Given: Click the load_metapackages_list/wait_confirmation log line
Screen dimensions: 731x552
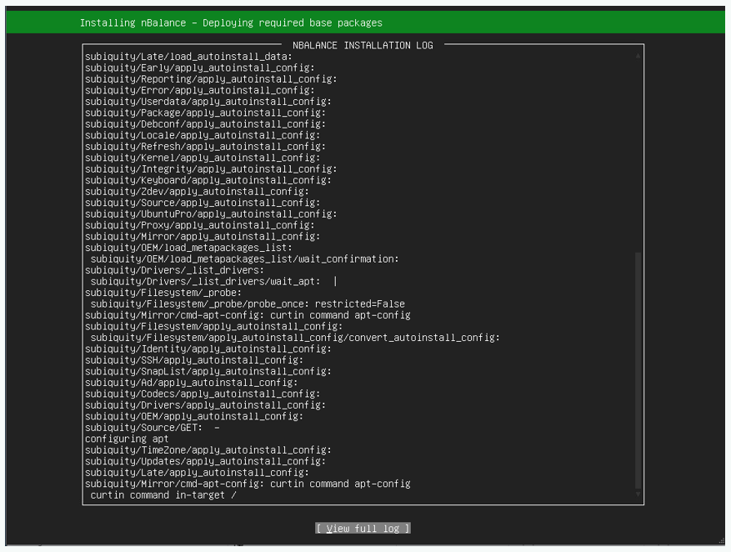Looking at the screenshot, I should click(244, 259).
